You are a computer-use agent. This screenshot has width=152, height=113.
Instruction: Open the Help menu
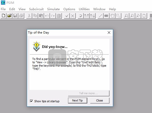click(112, 9)
